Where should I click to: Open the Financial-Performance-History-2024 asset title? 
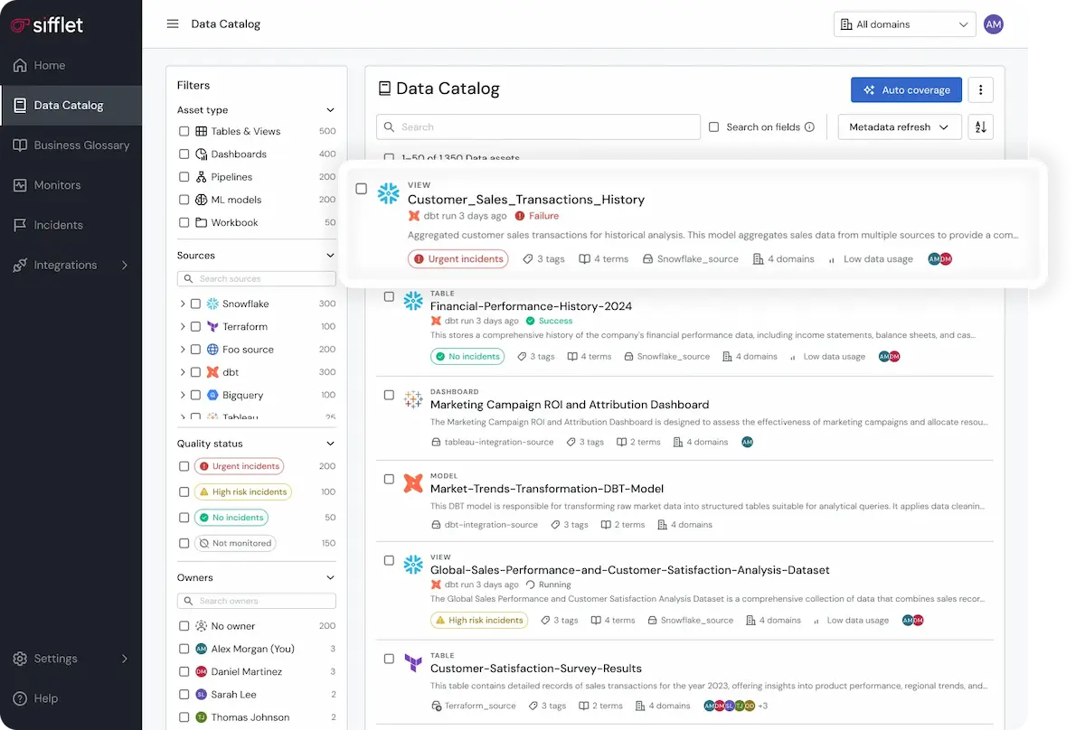[531, 306]
